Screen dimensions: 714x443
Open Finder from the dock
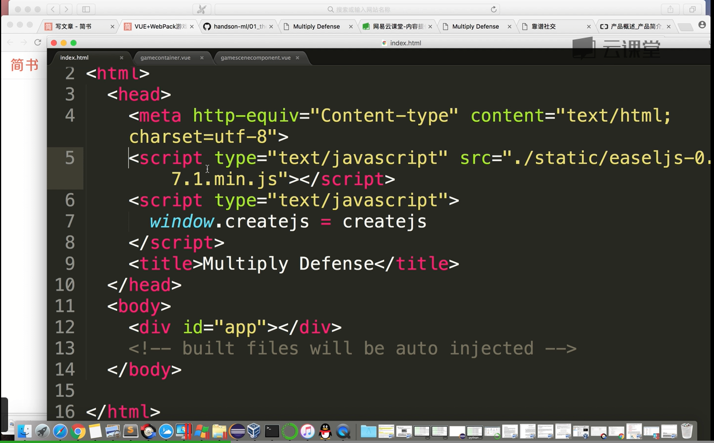(x=25, y=431)
